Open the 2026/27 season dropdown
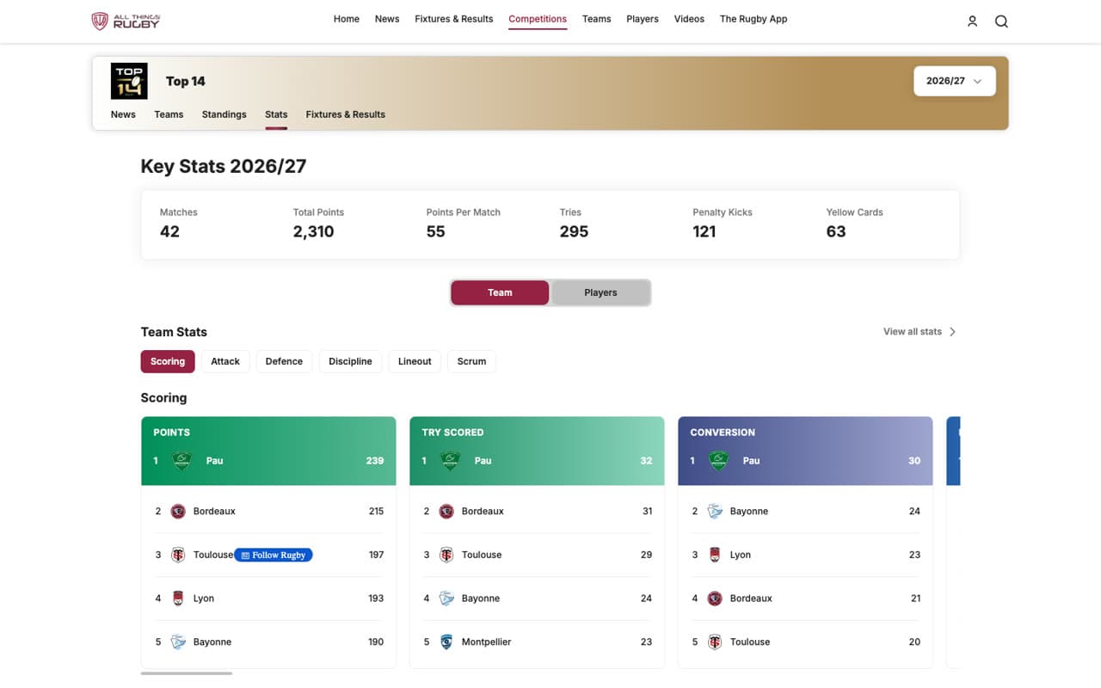Image resolution: width=1101 pixels, height=688 pixels. tap(954, 81)
